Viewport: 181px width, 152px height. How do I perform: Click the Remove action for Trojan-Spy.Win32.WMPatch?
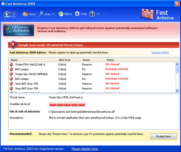click(x=87, y=74)
